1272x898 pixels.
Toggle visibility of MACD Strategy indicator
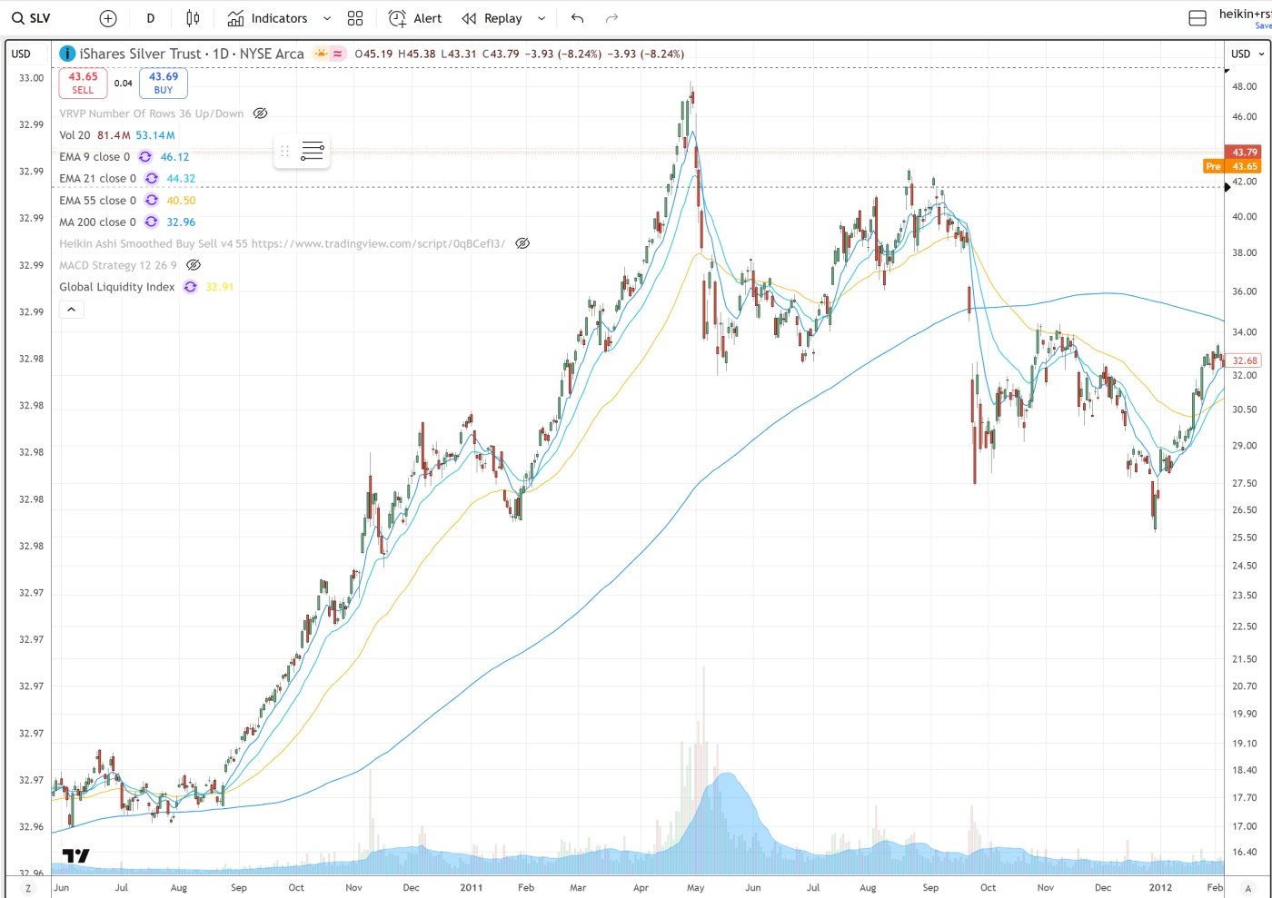point(194,265)
